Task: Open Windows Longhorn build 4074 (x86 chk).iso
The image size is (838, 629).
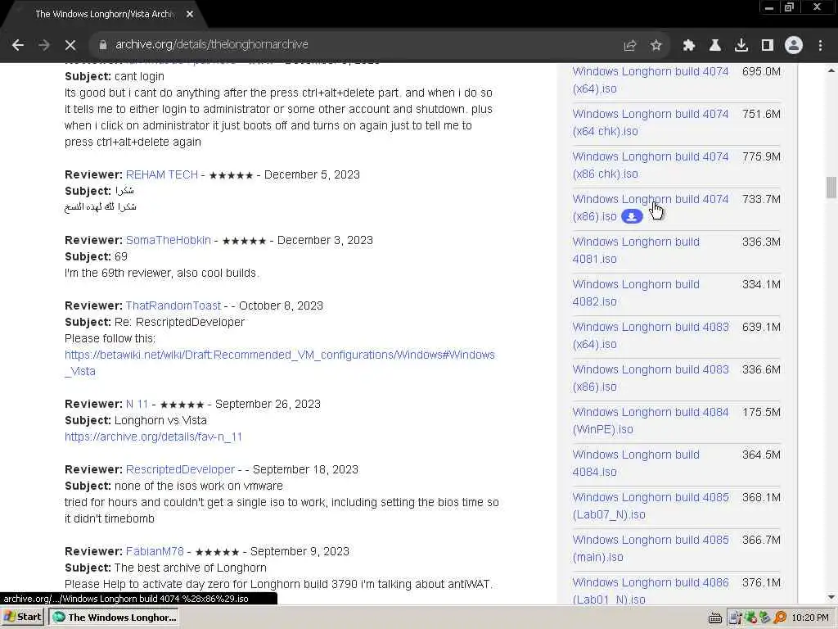Action: [651, 165]
